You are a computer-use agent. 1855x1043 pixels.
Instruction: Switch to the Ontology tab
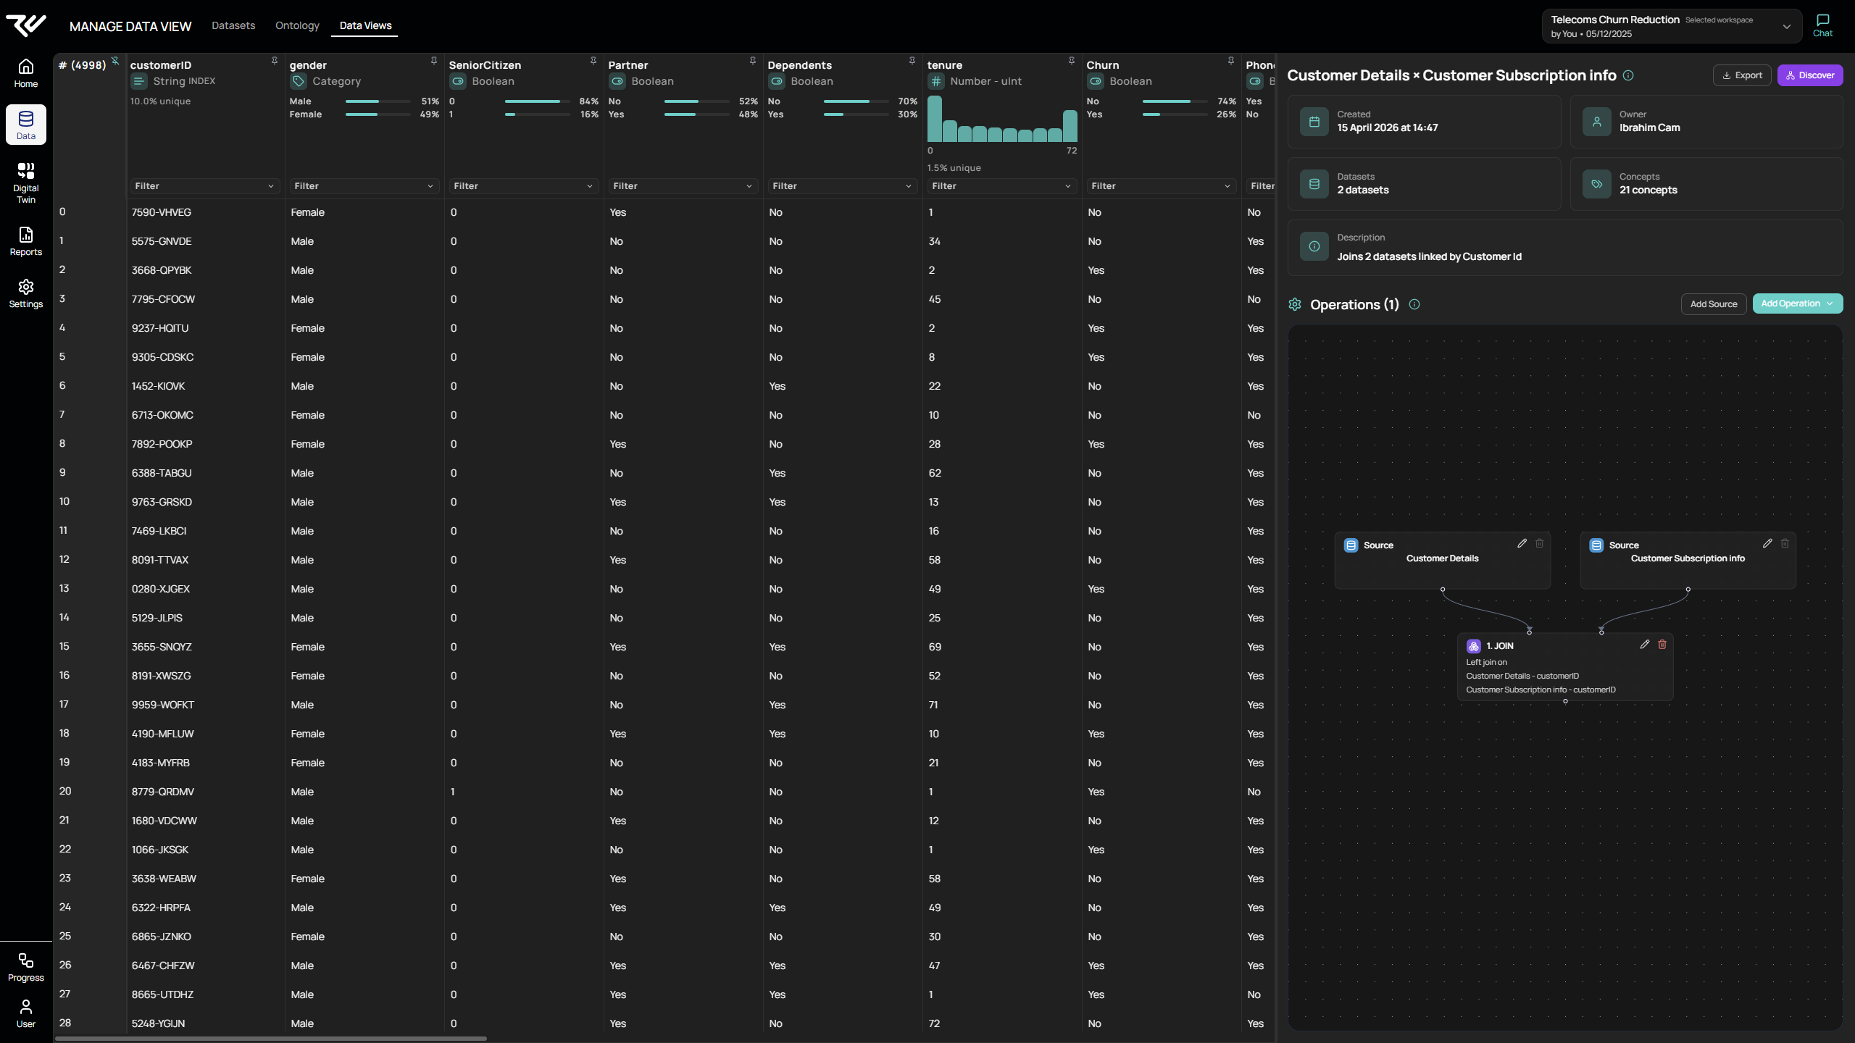(x=297, y=25)
